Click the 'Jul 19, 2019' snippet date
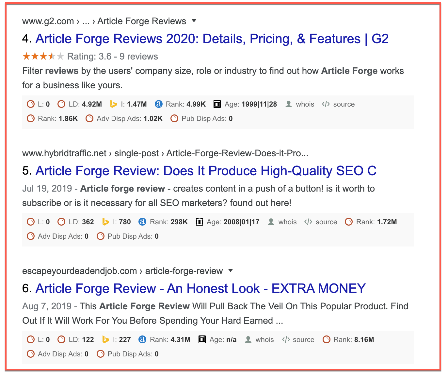 [x=47, y=189]
